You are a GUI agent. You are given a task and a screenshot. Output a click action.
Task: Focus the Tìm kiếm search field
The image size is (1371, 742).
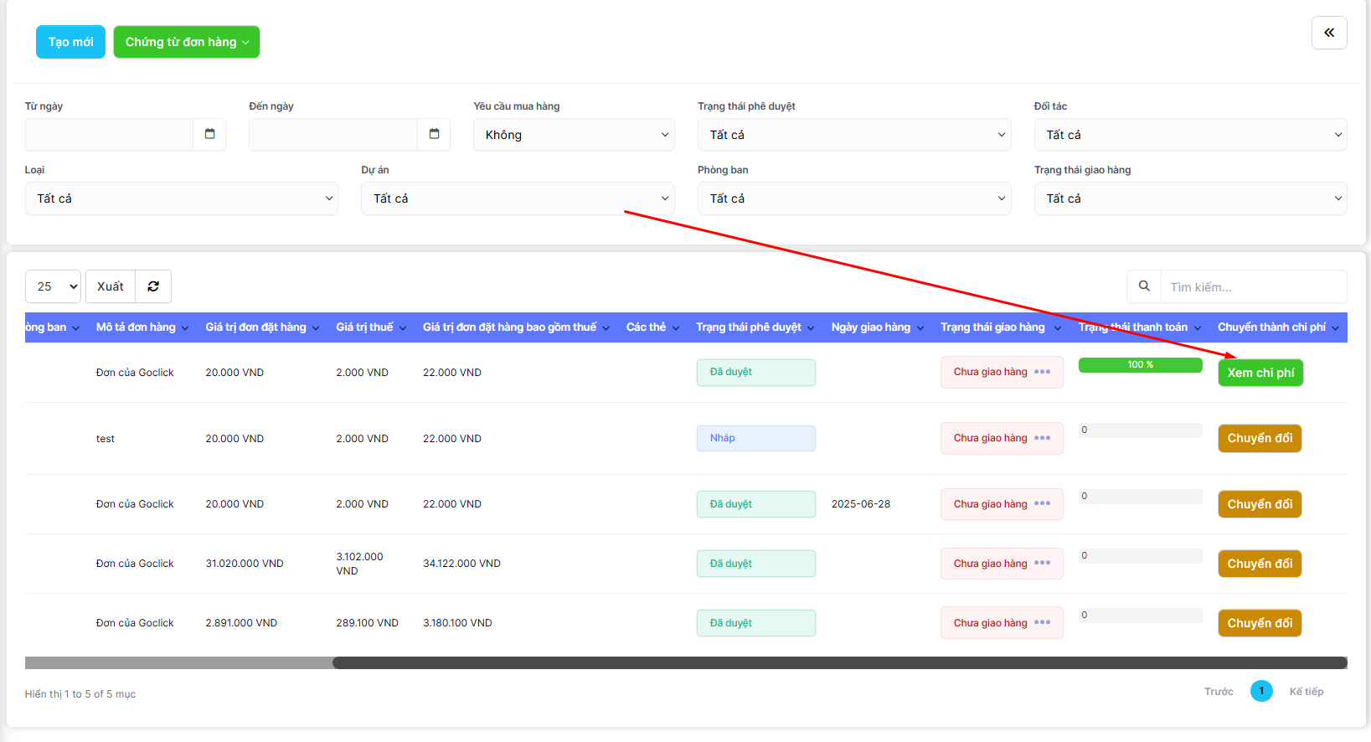(x=1253, y=287)
